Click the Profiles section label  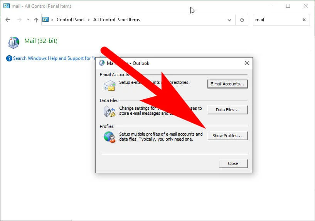coord(107,126)
